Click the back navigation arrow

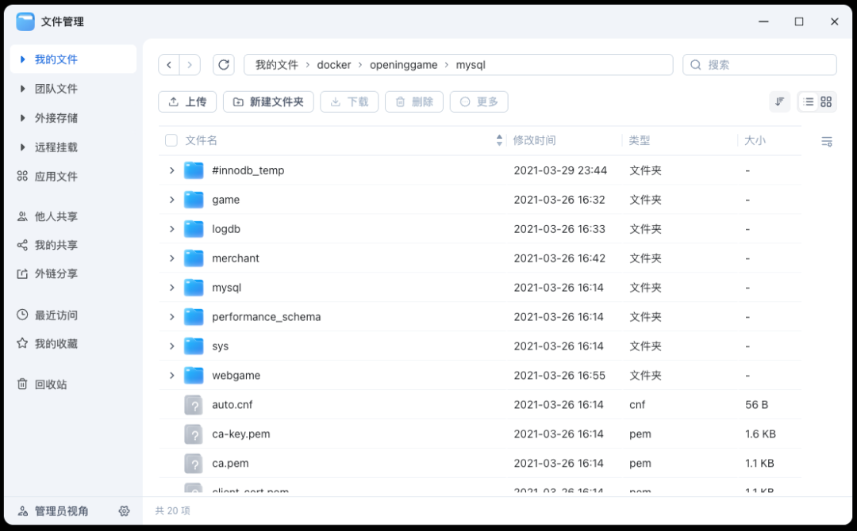[169, 64]
